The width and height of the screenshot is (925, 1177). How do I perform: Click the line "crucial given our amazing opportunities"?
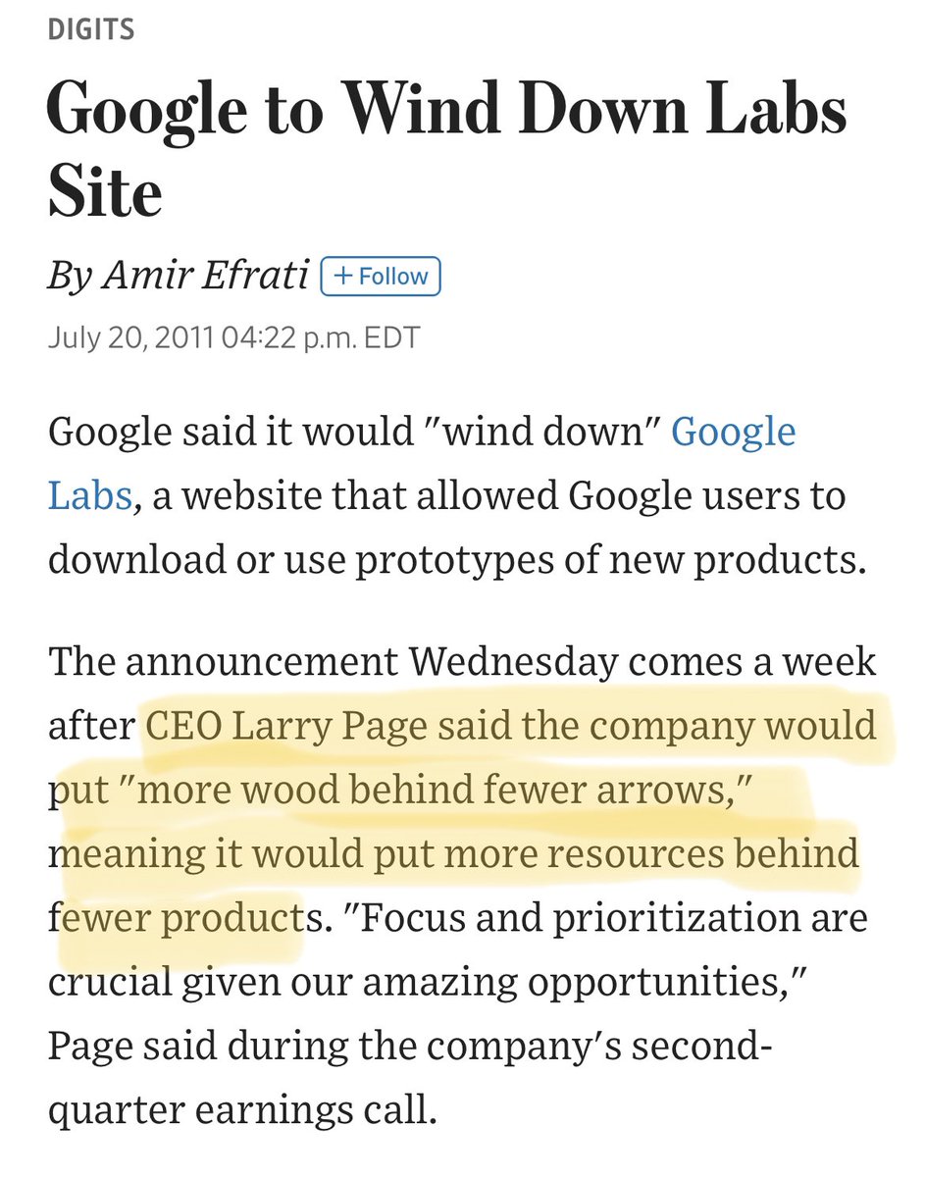click(x=430, y=984)
